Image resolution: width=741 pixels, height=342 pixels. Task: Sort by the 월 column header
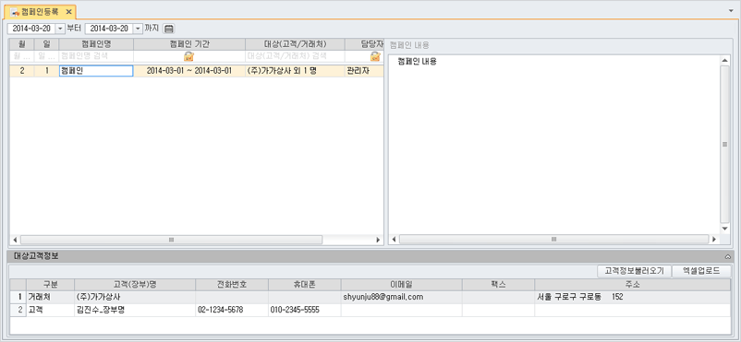click(x=22, y=44)
